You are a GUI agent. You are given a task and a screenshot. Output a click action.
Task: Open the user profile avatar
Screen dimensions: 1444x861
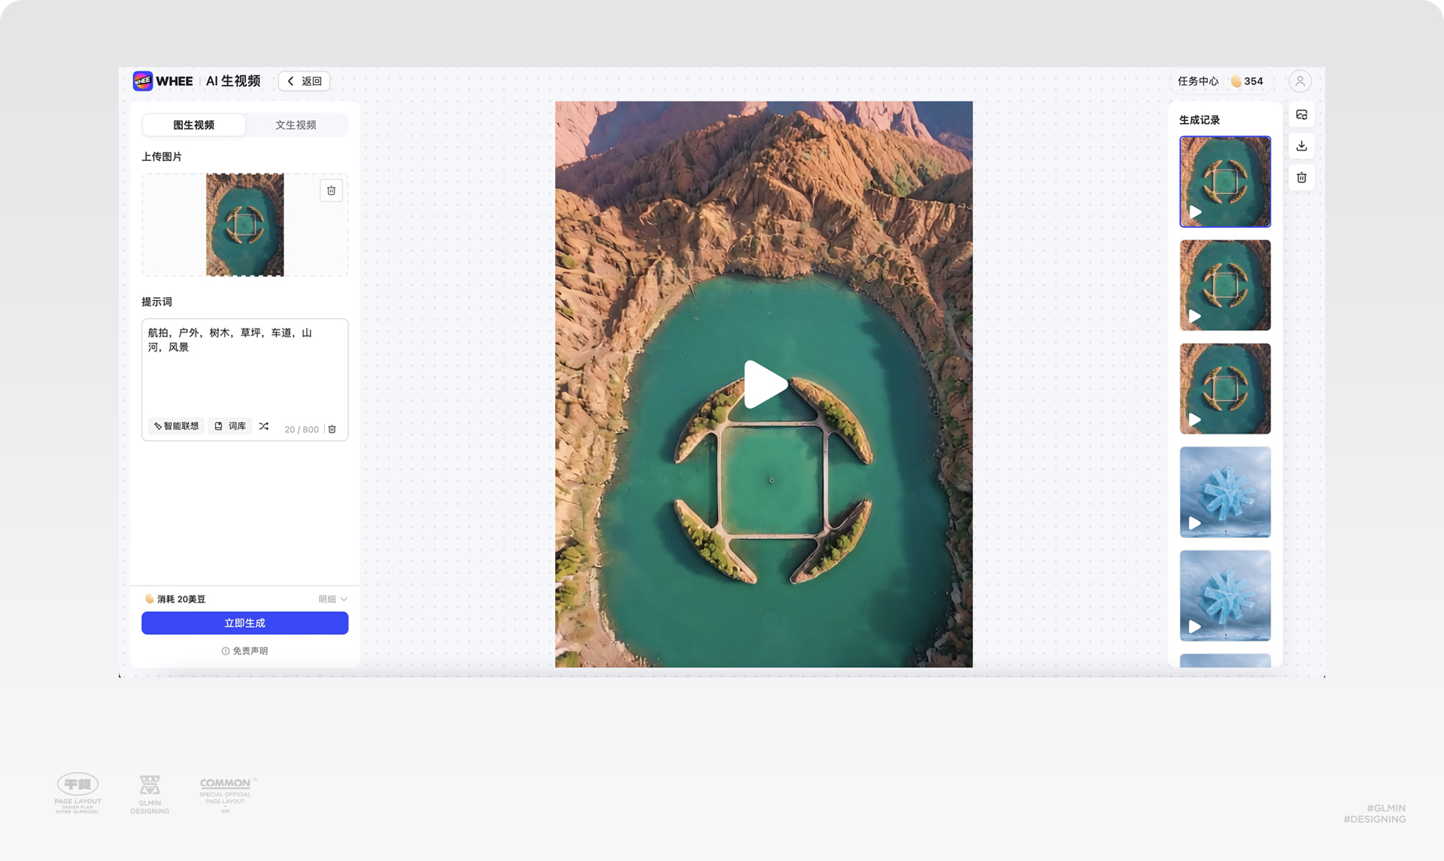coord(1300,81)
